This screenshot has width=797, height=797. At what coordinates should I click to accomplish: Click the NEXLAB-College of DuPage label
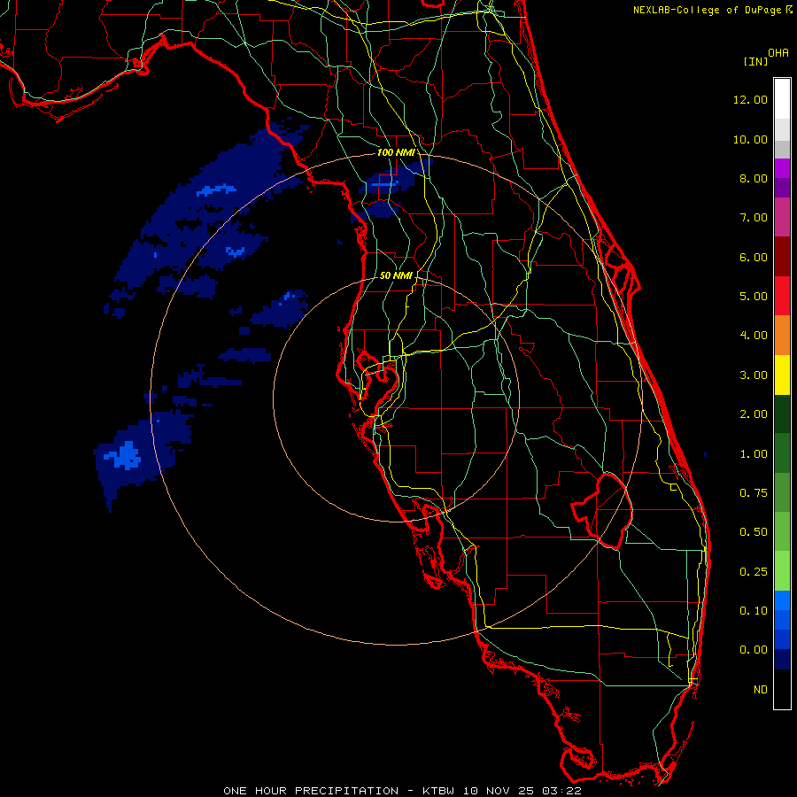707,10
